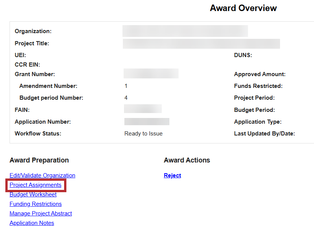Go to Funding Restrictions

[x=35, y=204]
